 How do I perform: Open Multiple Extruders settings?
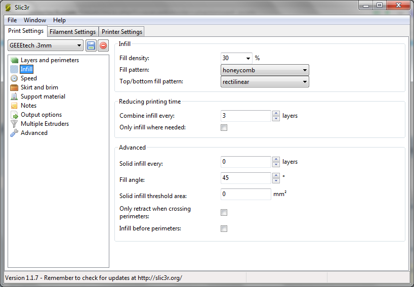[45, 124]
